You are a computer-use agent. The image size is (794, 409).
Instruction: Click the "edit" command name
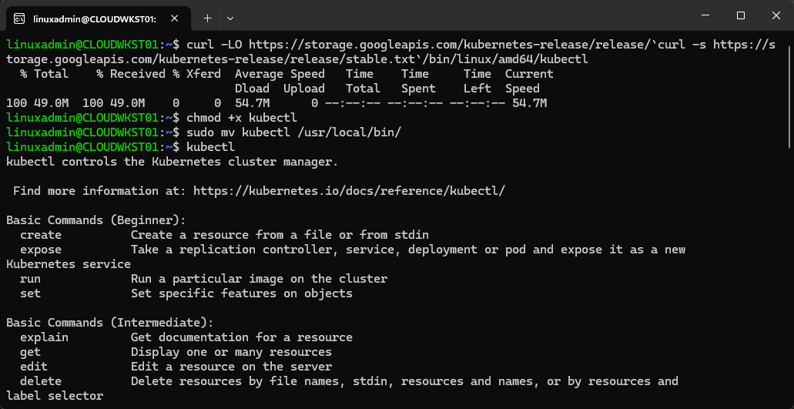[34, 367]
